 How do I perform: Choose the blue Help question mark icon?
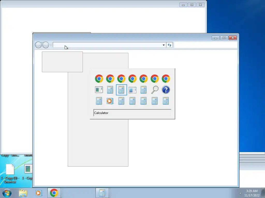pyautogui.click(x=166, y=90)
